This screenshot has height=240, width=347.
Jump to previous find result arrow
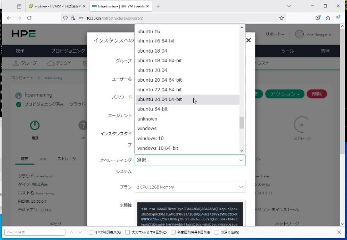coord(72,233)
